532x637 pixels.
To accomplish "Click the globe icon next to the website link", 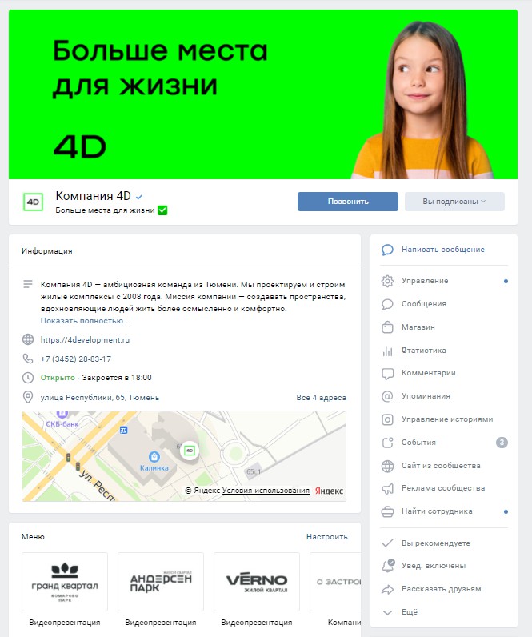I will pyautogui.click(x=28, y=339).
